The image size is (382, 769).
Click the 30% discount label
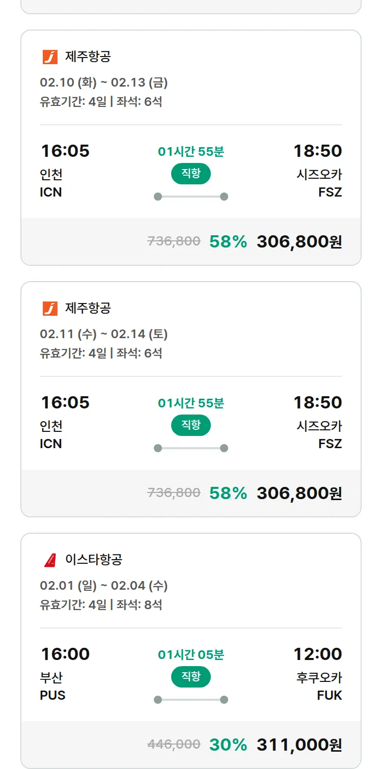point(228,745)
